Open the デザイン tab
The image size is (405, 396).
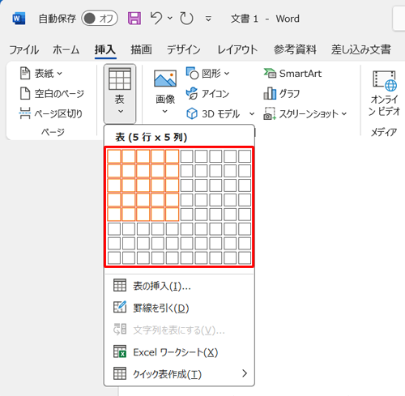(184, 50)
